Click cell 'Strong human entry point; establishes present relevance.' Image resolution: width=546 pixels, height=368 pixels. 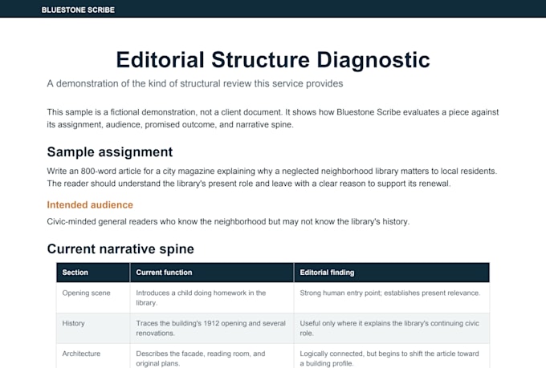pos(392,297)
